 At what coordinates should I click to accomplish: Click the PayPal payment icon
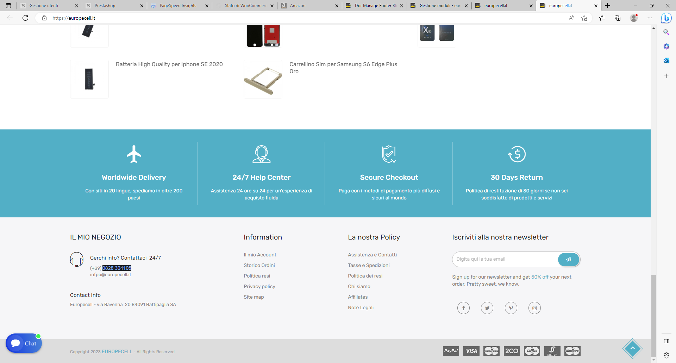pyautogui.click(x=451, y=351)
